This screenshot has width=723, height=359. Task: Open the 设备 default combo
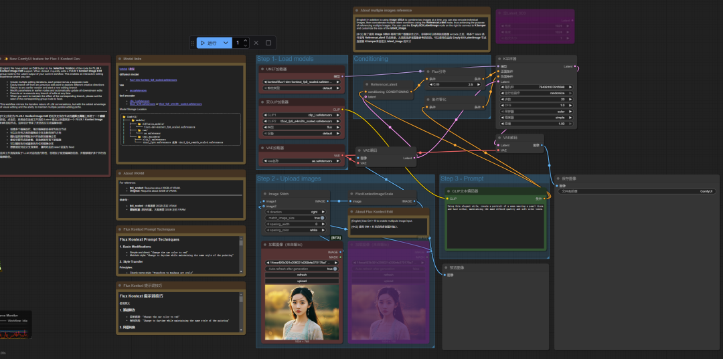pos(303,134)
